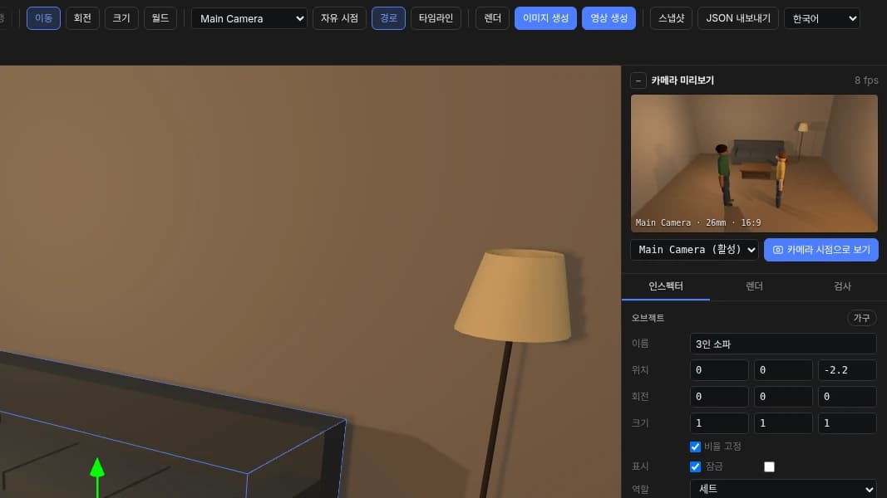Click 카메라 시점으로 보기 camera view button
This screenshot has width=887, height=498.
(x=820, y=250)
